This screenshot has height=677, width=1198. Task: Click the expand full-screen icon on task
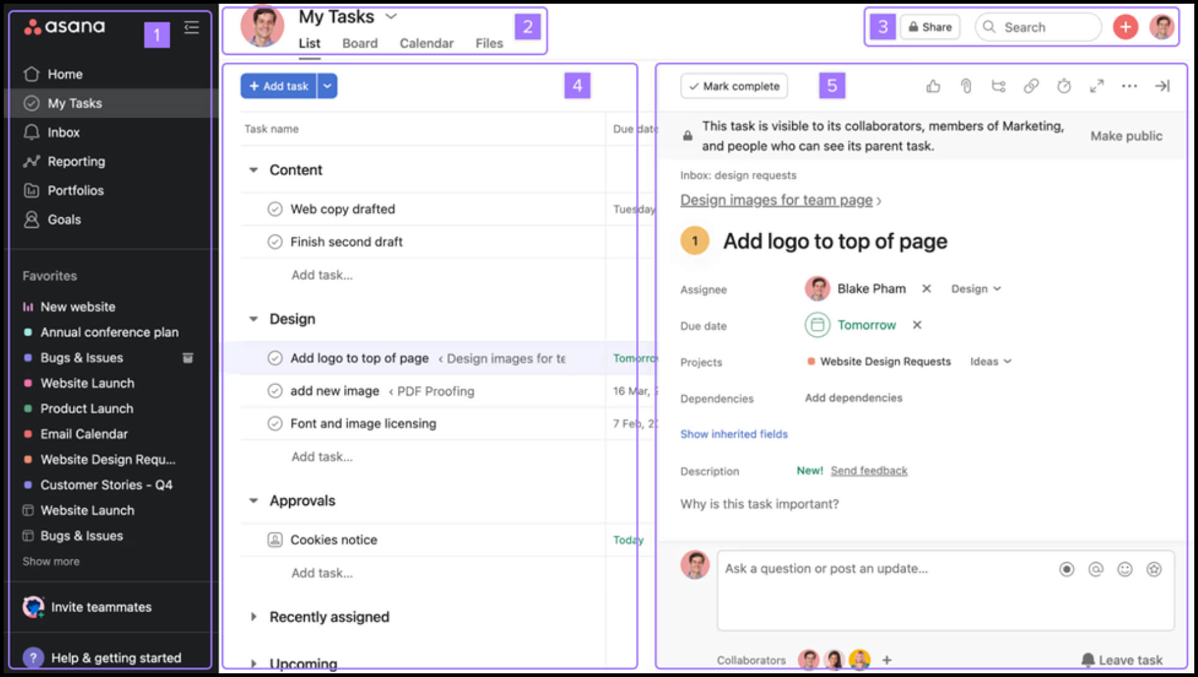point(1098,86)
